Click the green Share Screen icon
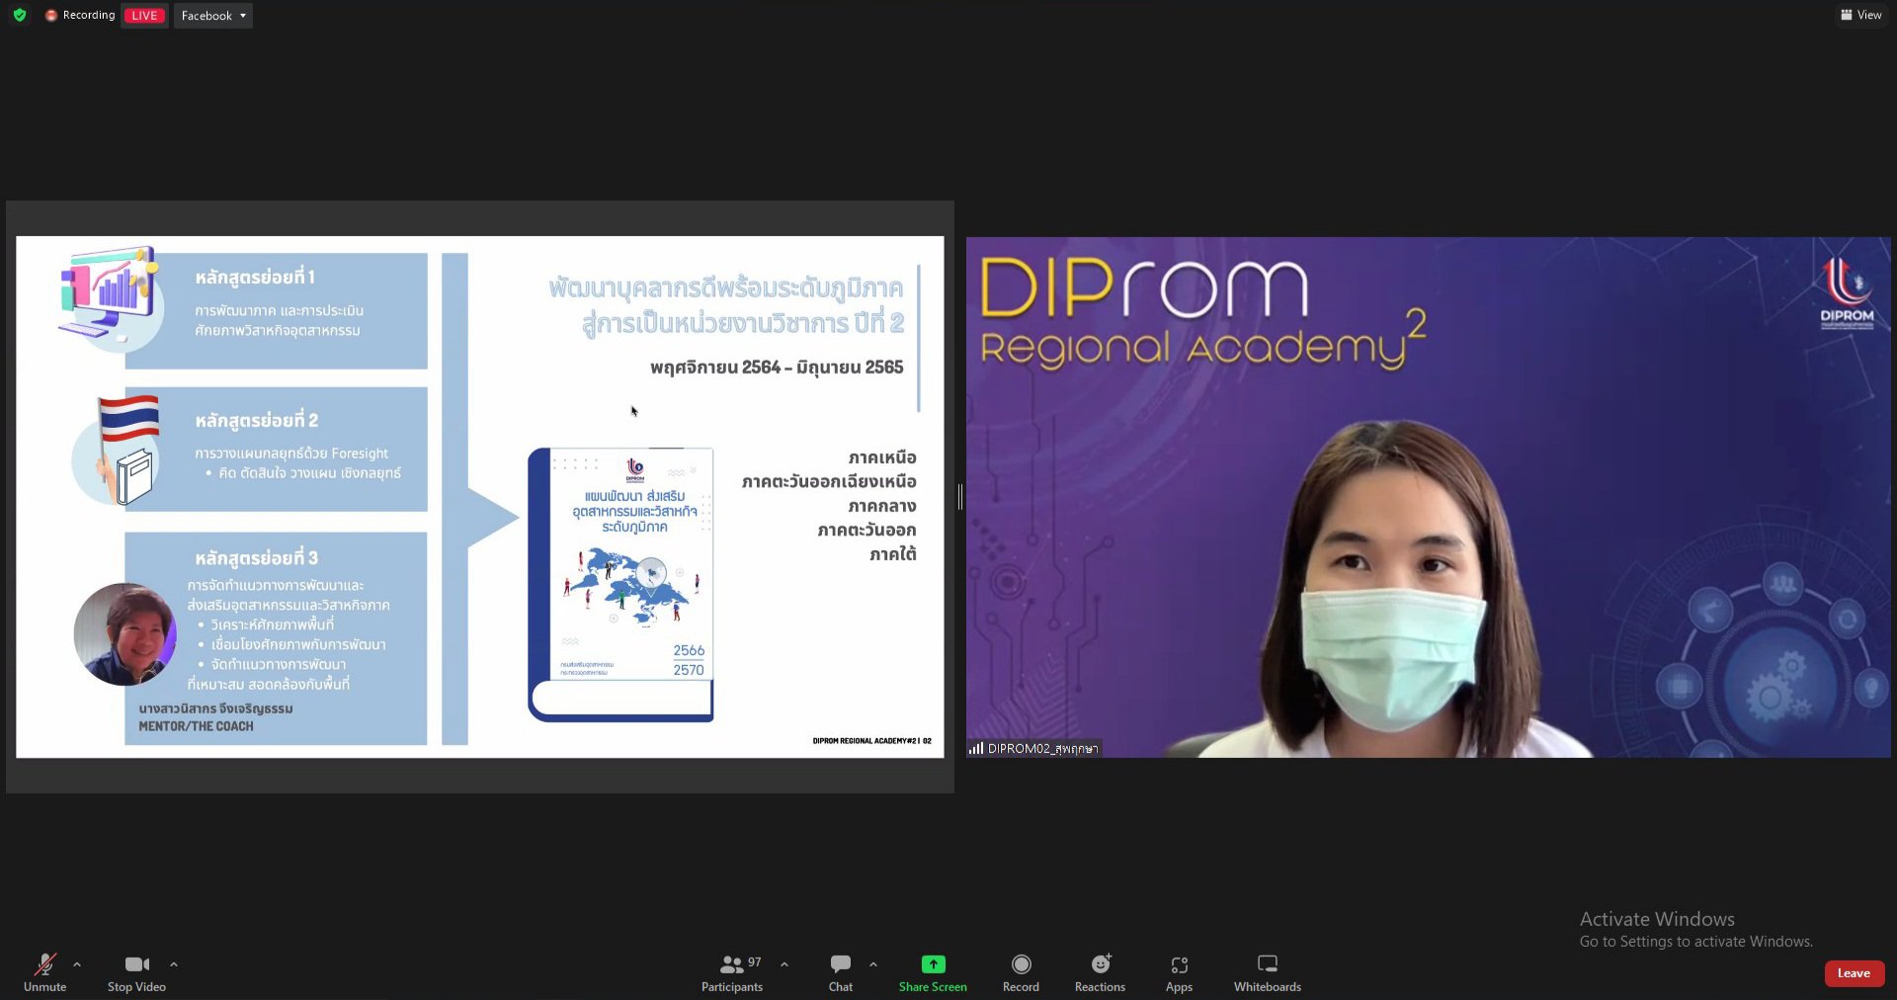This screenshot has height=1000, width=1897. click(933, 963)
